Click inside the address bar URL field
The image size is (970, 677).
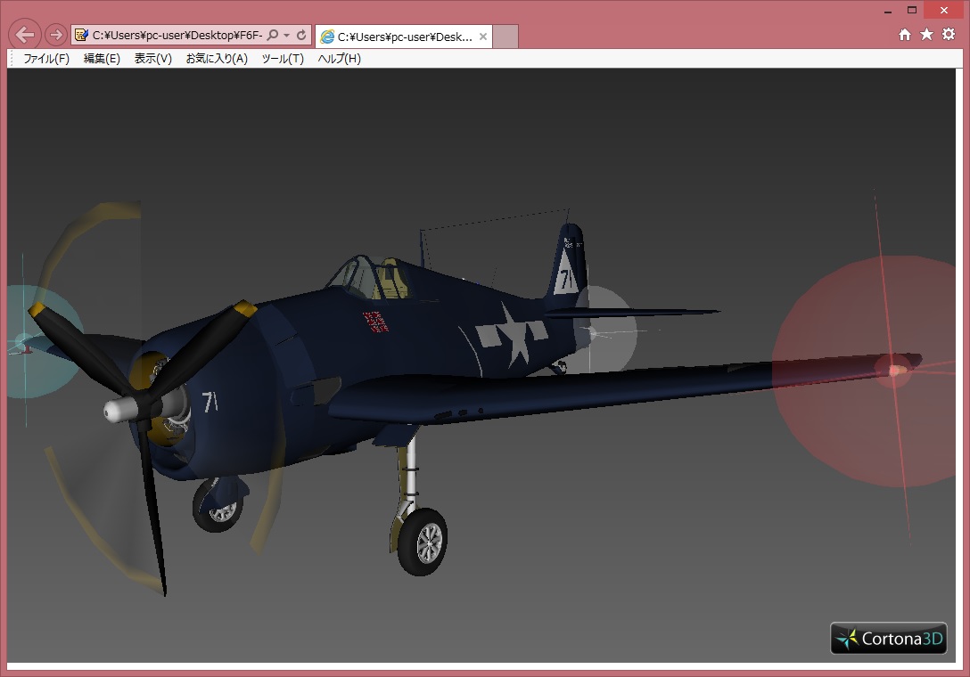pyautogui.click(x=177, y=36)
